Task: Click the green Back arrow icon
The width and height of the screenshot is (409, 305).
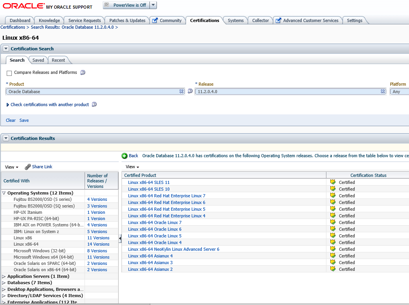Action: 124,156
